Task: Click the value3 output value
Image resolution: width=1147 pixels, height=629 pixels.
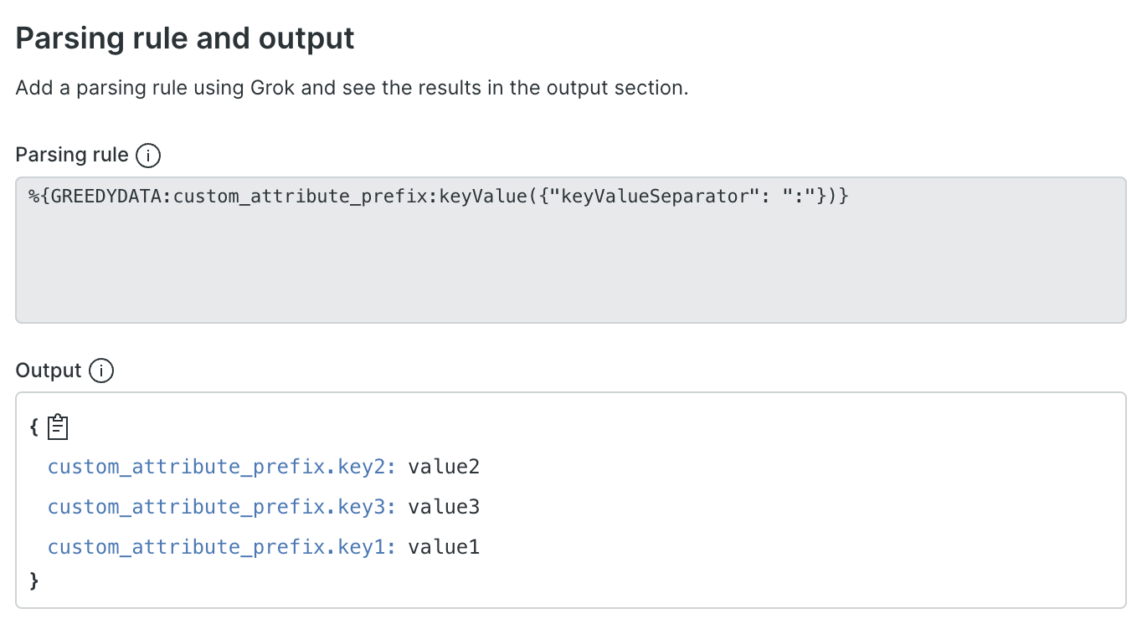Action: point(444,507)
